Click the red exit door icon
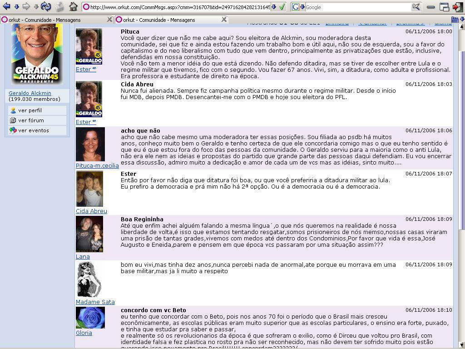This screenshot has height=349, width=465. pyautogui.click(x=458, y=7)
